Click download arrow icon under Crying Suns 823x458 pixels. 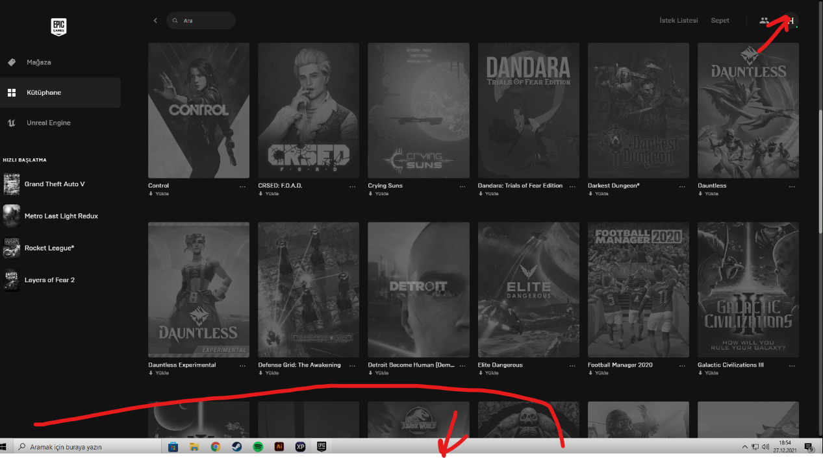(370, 194)
